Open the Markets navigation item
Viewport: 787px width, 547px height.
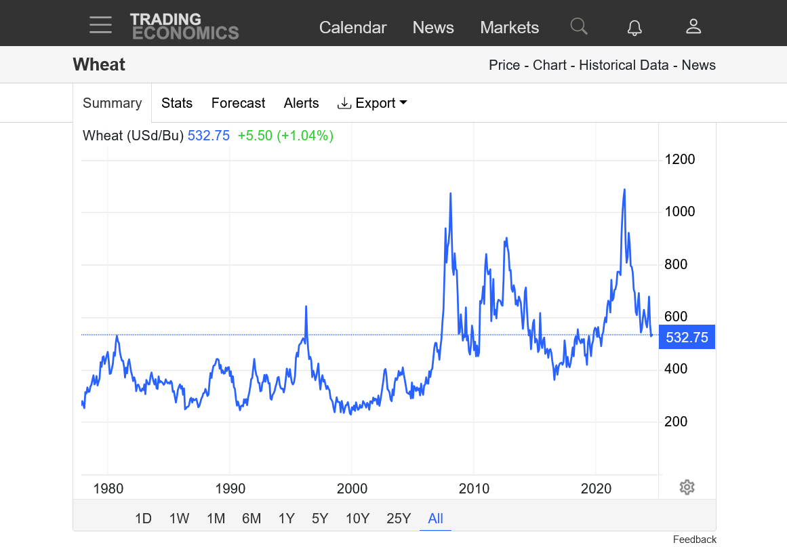(509, 27)
